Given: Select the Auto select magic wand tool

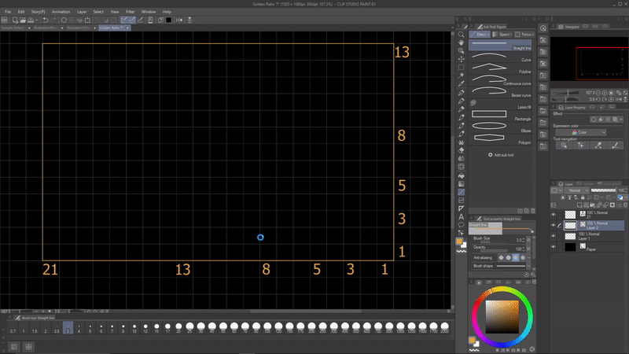Looking at the screenshot, I should pyautogui.click(x=462, y=76).
